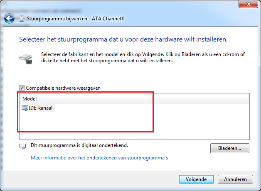Go back using the blue arrow button
Screen dimensions: 261x191
[9, 18]
